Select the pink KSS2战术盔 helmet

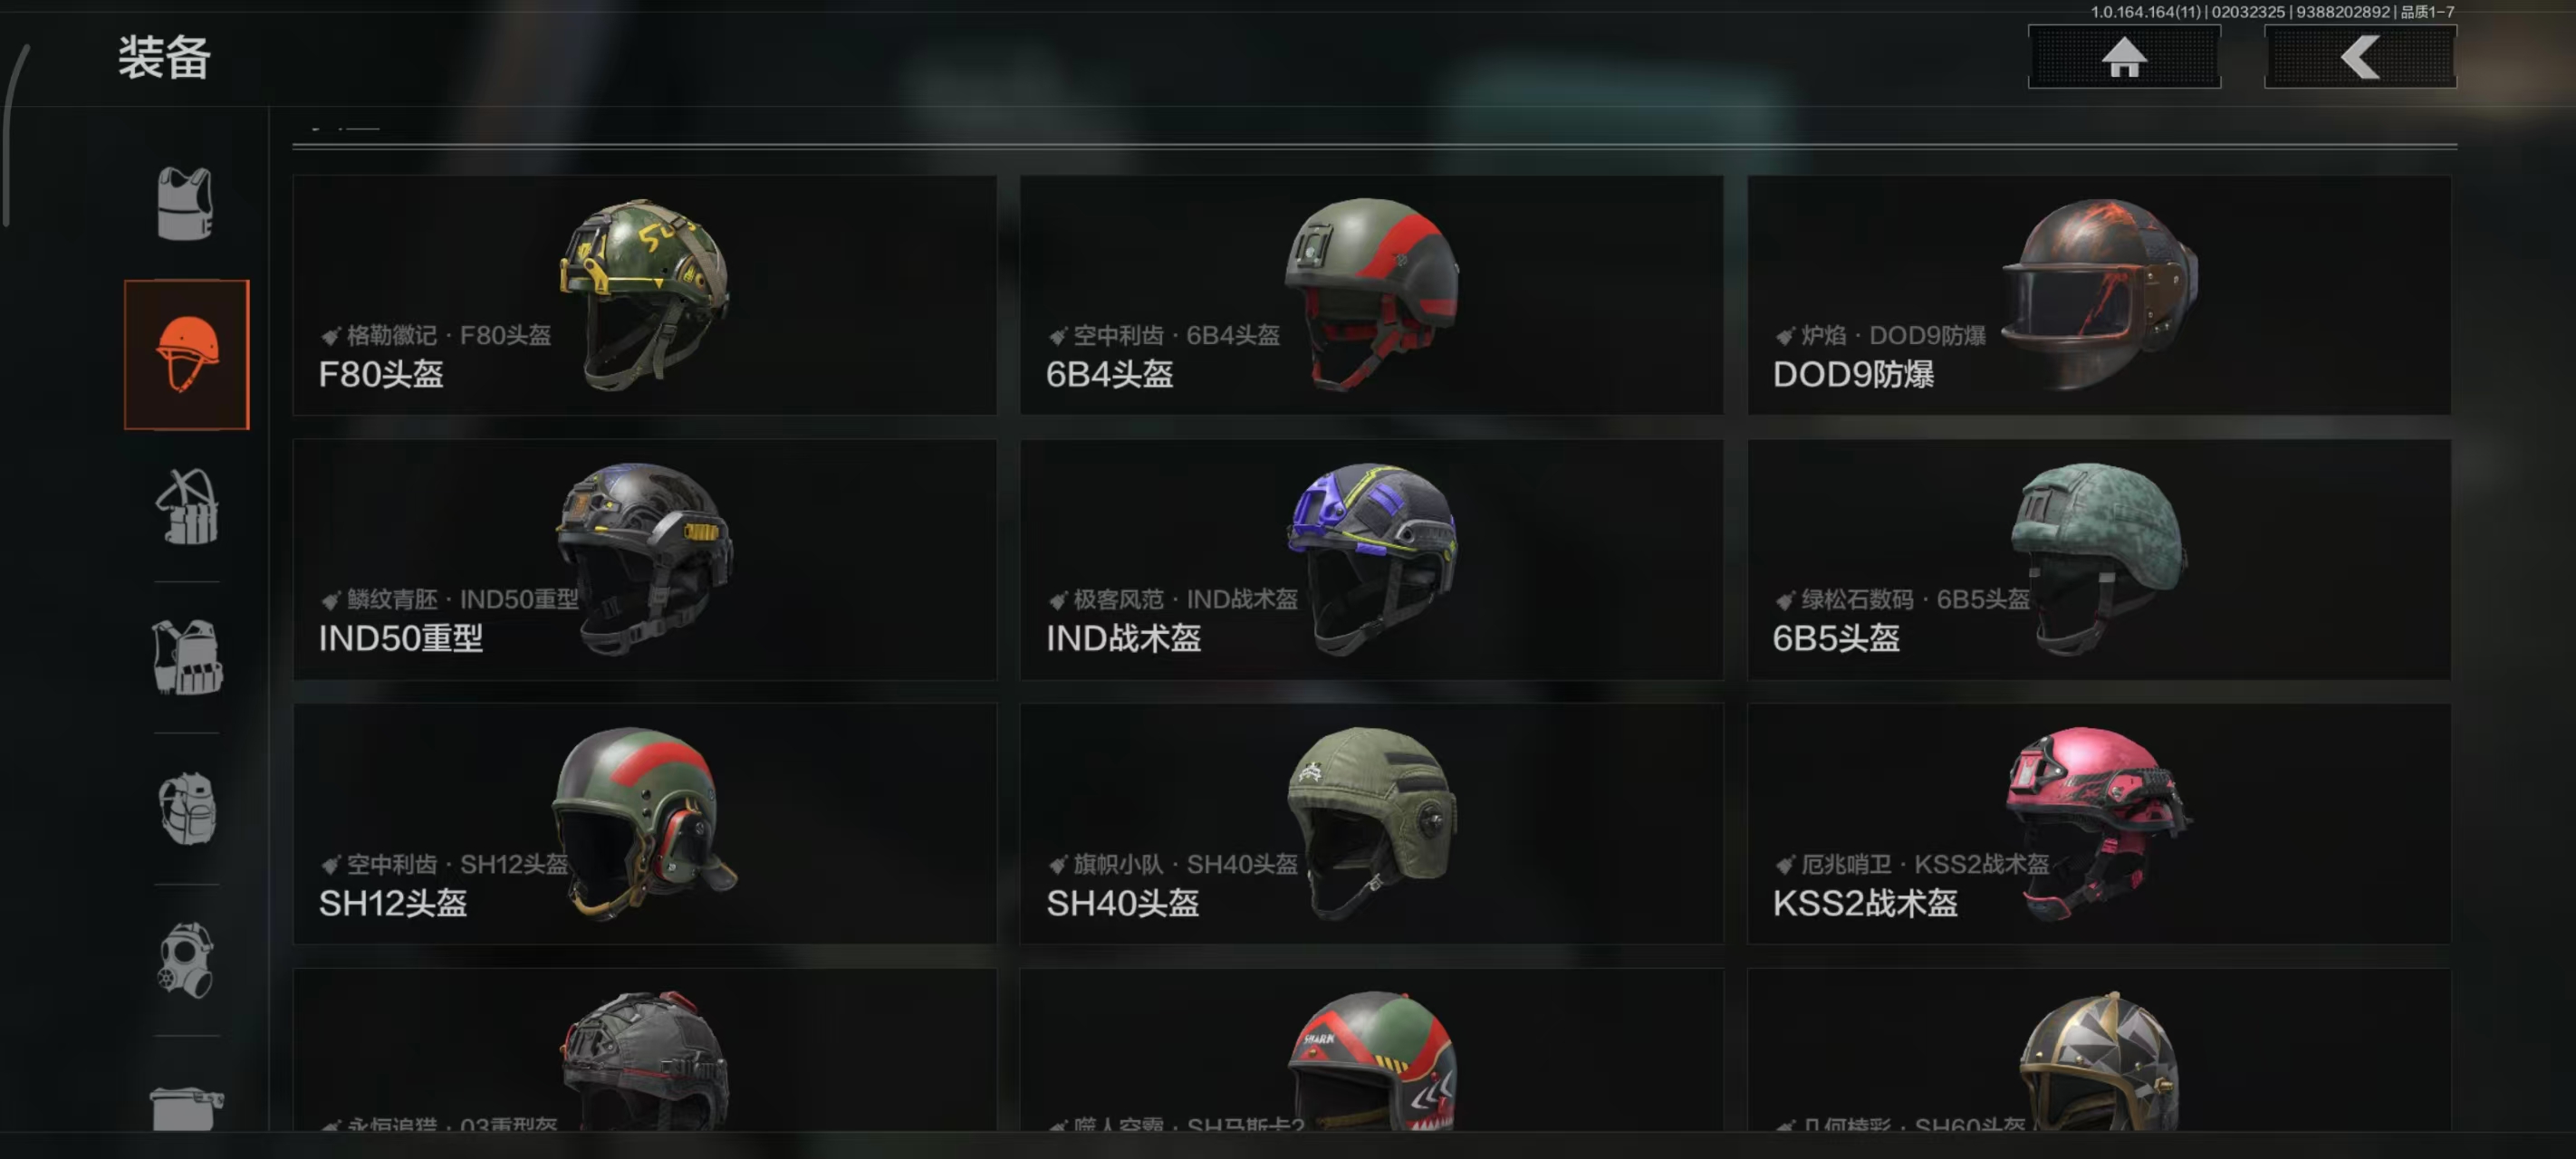pyautogui.click(x=2099, y=824)
